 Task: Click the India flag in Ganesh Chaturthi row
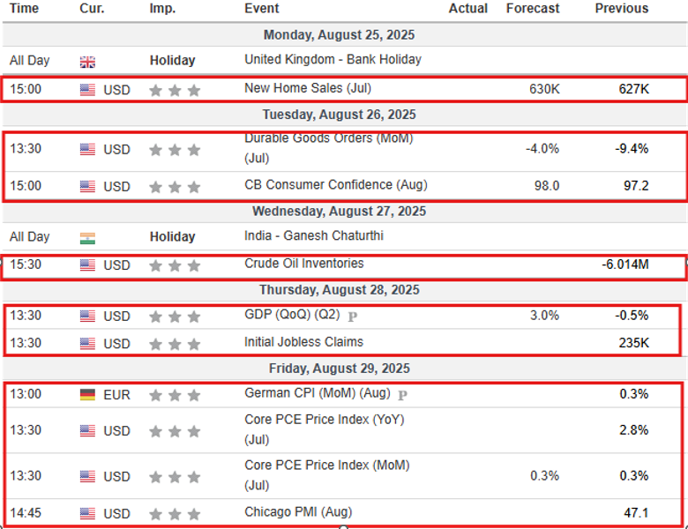click(x=87, y=238)
